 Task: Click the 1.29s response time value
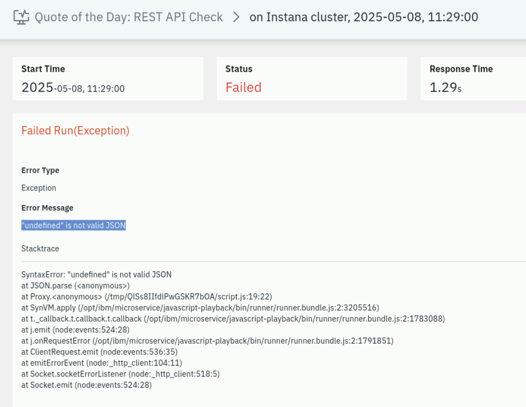[x=446, y=87]
